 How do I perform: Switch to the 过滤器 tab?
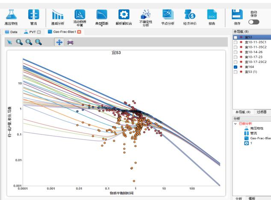pos(262,111)
